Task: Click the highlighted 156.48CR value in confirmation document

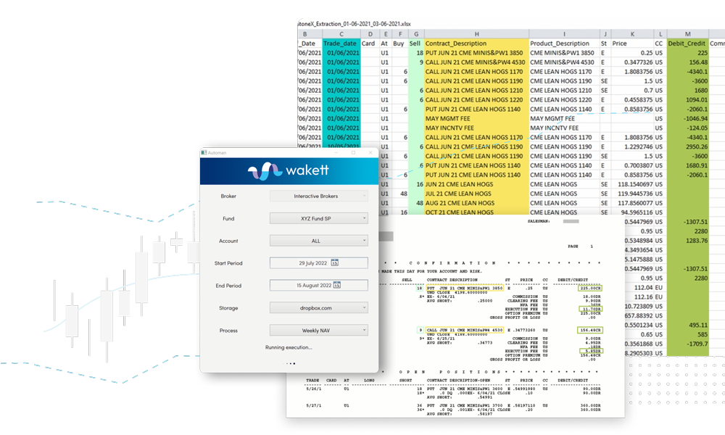Action: coord(590,330)
